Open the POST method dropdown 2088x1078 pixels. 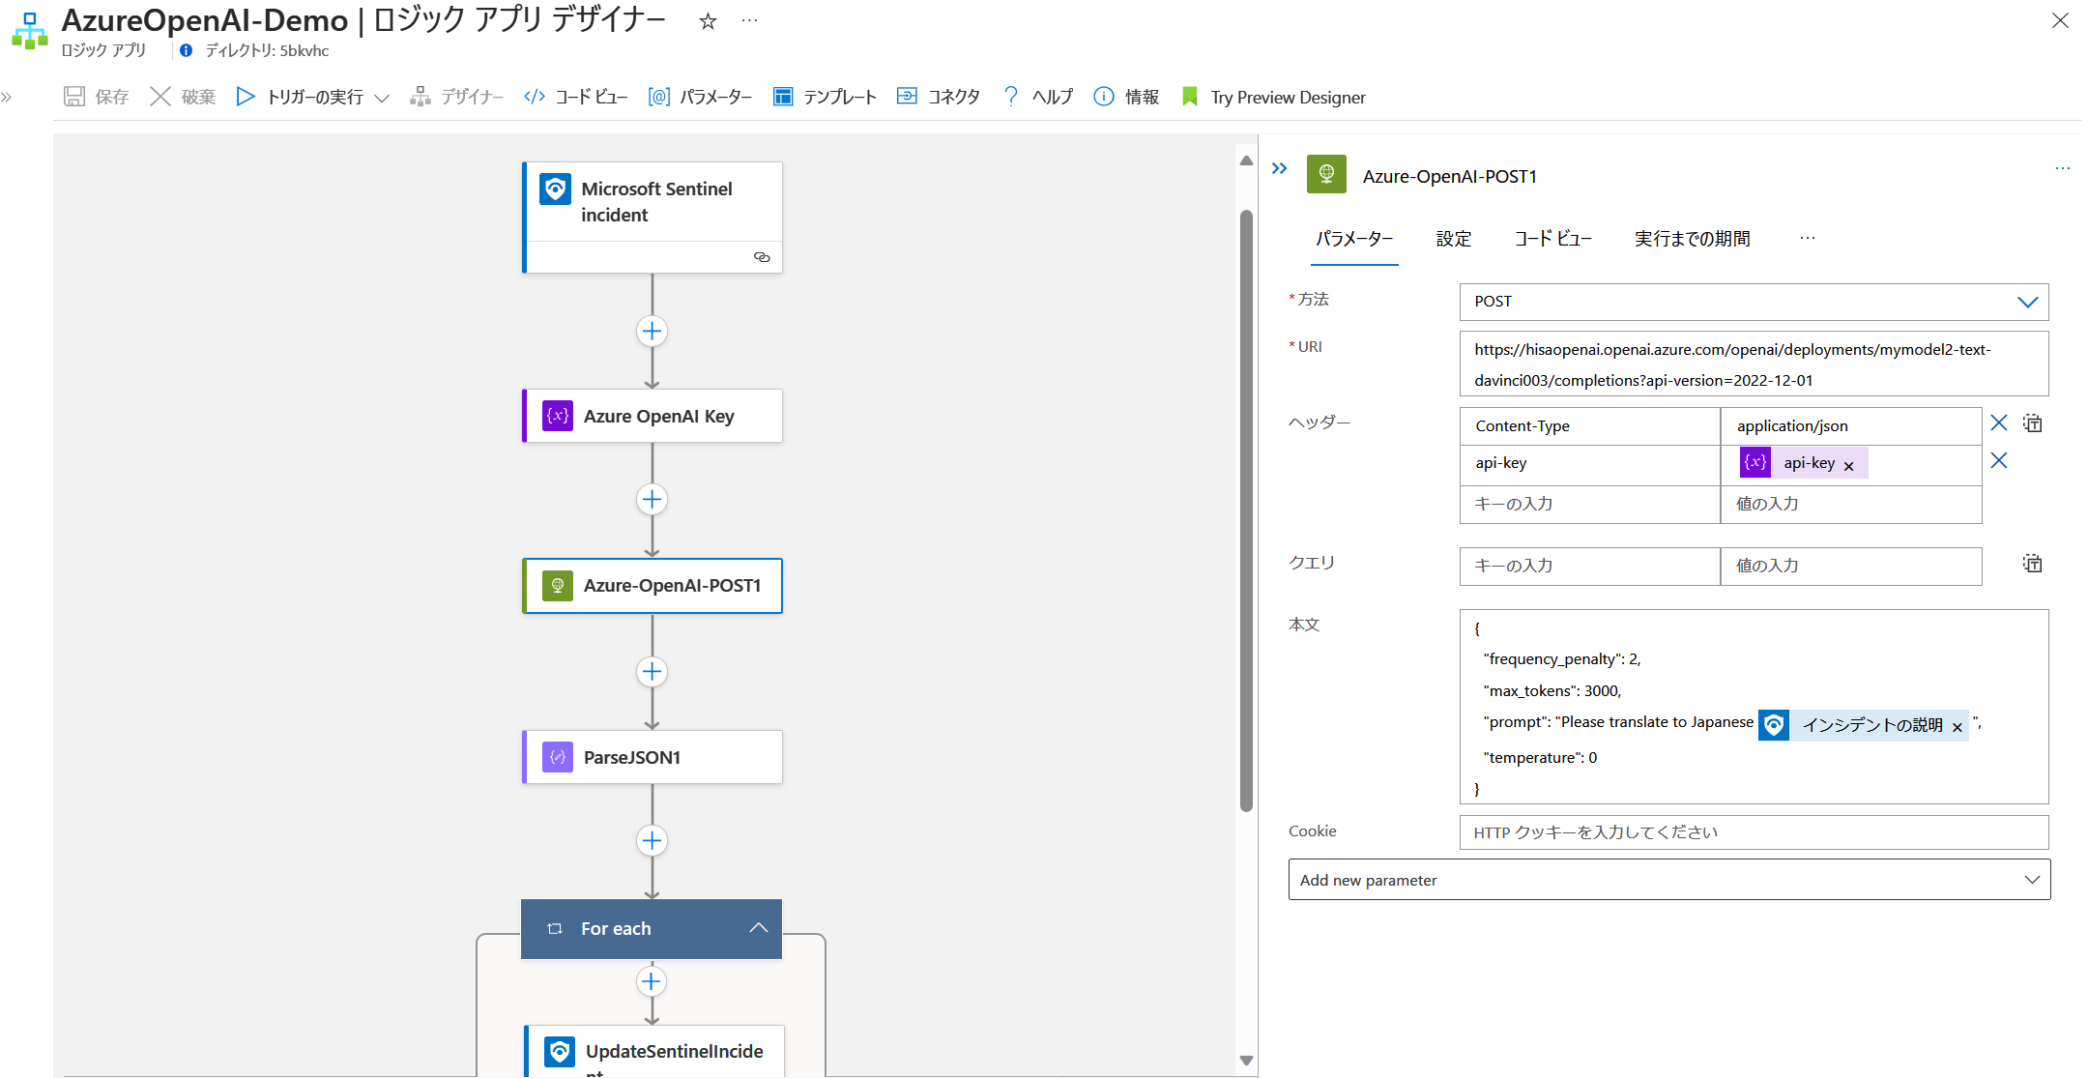tap(2027, 302)
